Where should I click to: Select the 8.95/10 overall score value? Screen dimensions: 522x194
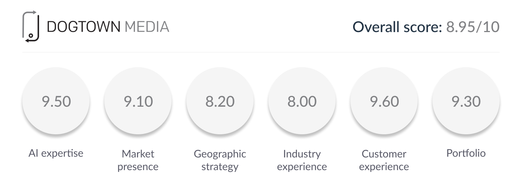[x=473, y=27]
